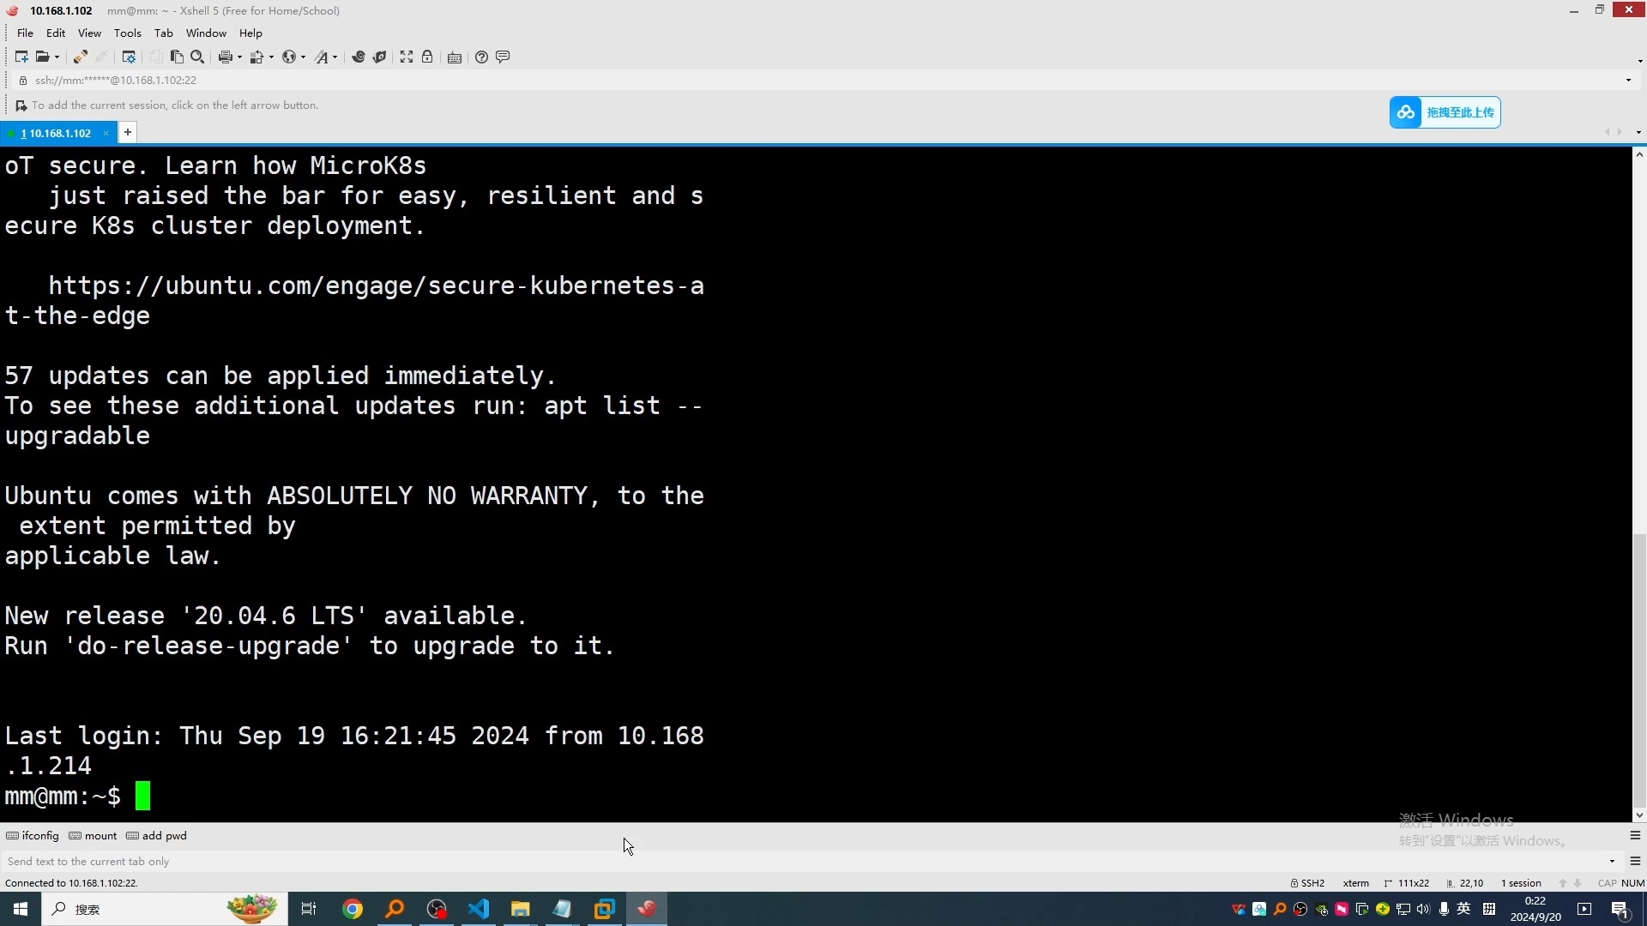Open the Window menu
The height and width of the screenshot is (926, 1647).
[207, 33]
